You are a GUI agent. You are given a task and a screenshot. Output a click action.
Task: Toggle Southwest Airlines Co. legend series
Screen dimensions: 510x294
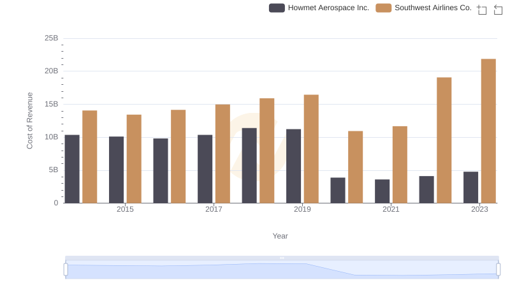click(x=423, y=8)
